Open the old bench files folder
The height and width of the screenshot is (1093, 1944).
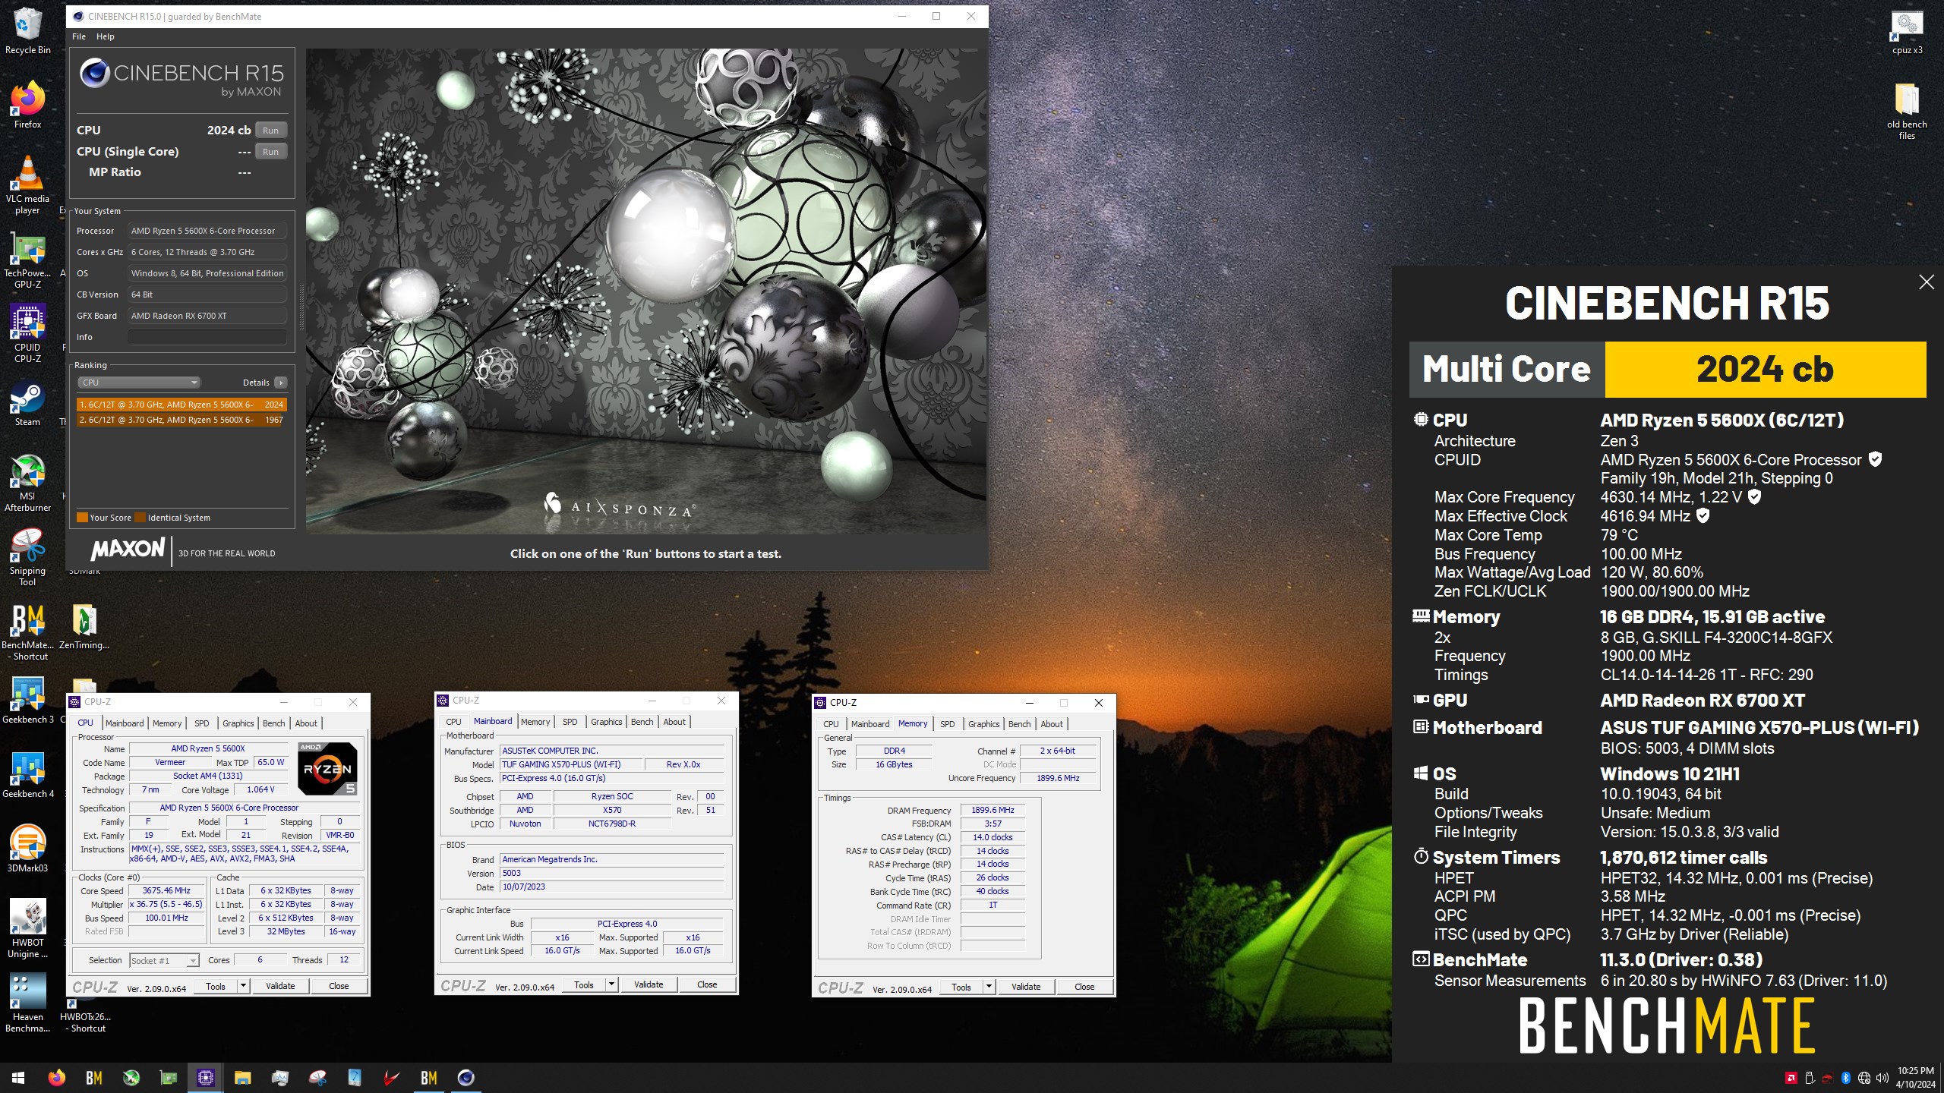[1907, 111]
